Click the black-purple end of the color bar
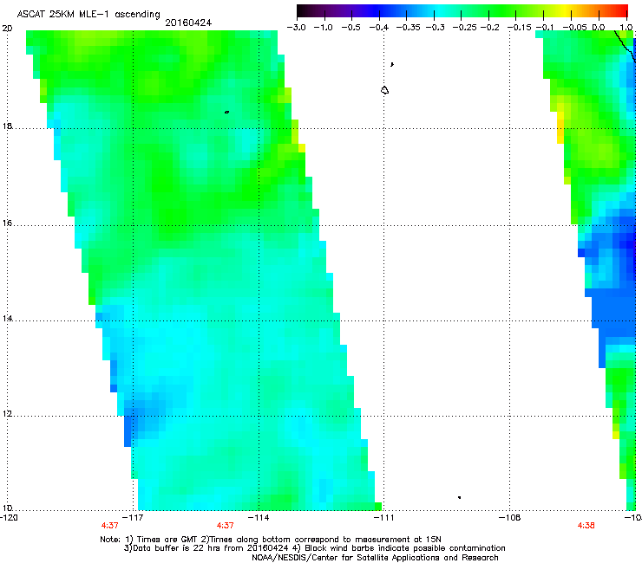Image resolution: width=642 pixels, height=563 pixels. click(x=305, y=10)
